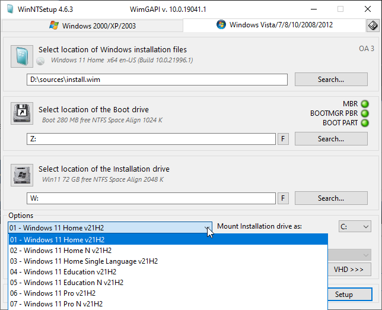This screenshot has width=382, height=310.
Task: Open the VHD >>> options button
Action: (349, 269)
